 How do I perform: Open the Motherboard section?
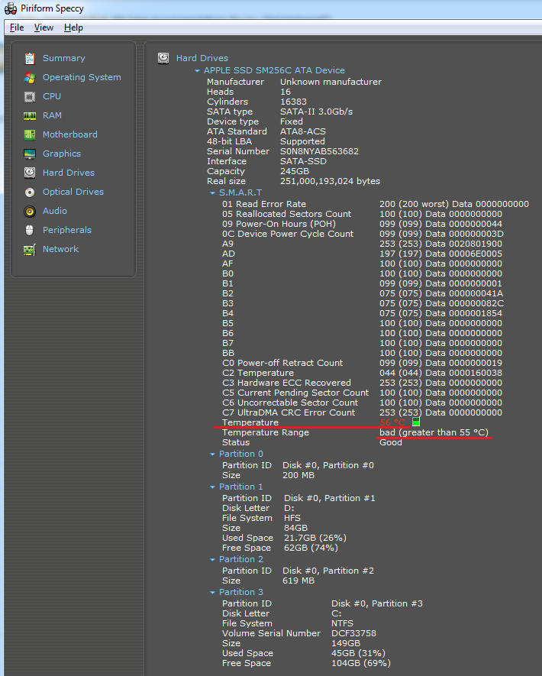[69, 134]
